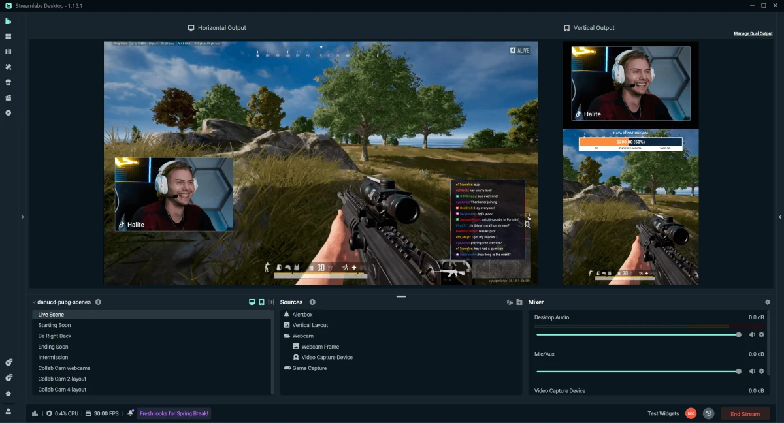Click the undo icon next to REC button
The image size is (784, 423).
coord(709,413)
